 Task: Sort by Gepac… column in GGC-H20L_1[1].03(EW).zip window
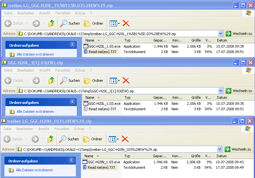[160, 97]
